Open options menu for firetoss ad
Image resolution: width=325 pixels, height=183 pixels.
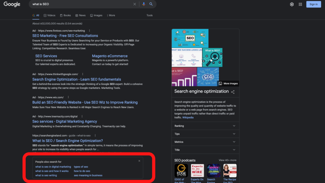(x=90, y=31)
